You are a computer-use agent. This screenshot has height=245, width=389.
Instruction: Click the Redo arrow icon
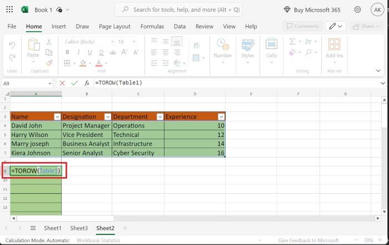[x=12, y=58]
